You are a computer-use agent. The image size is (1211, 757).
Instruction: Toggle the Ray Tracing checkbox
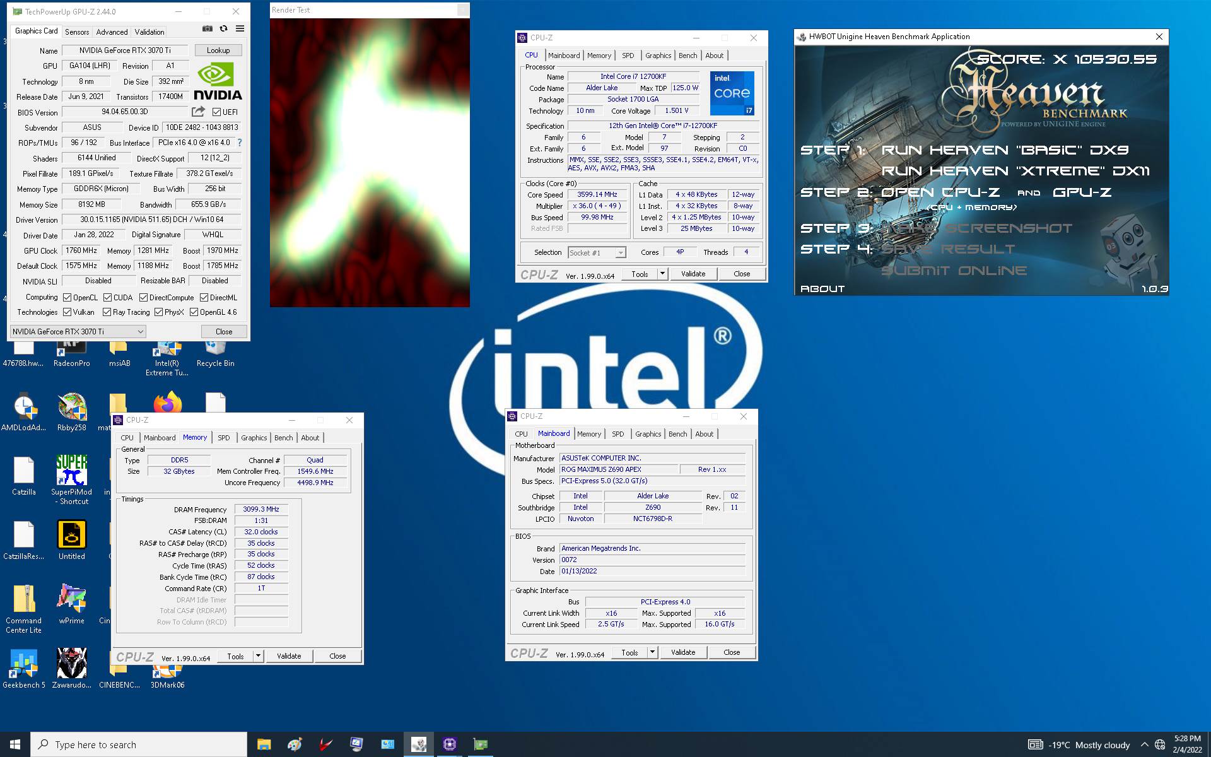[x=107, y=312]
